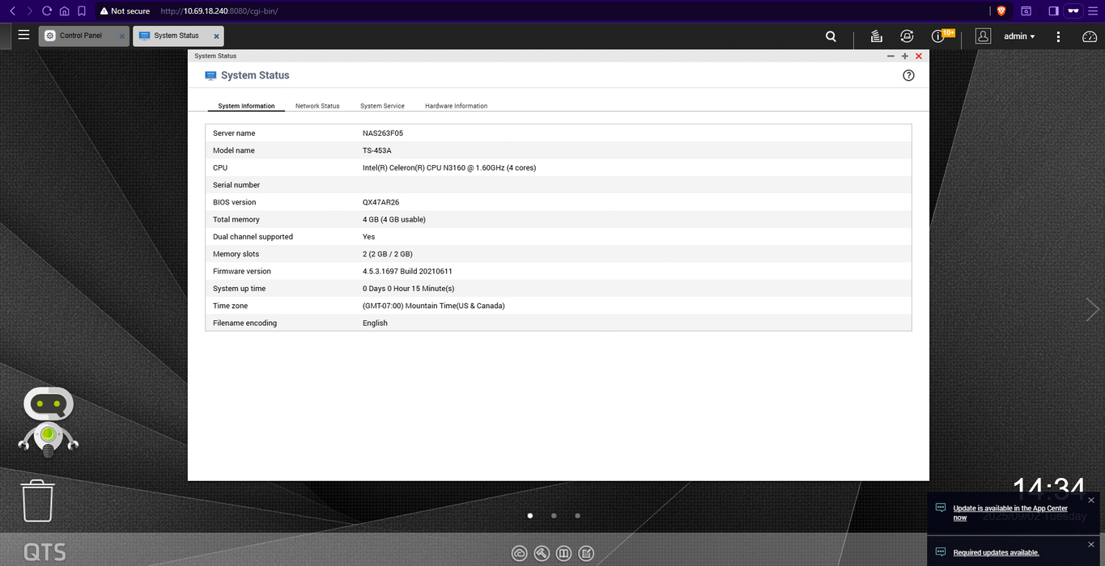This screenshot has height=566, width=1105.
Task: Click 'Required updates available' link
Action: [x=996, y=553]
